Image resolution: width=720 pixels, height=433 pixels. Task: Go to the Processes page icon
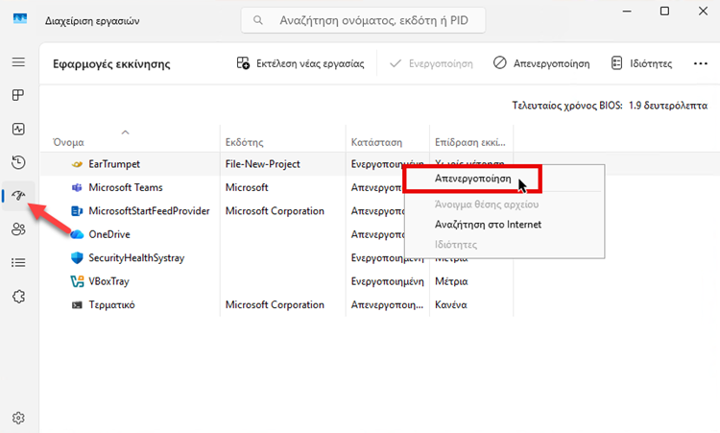point(18,96)
